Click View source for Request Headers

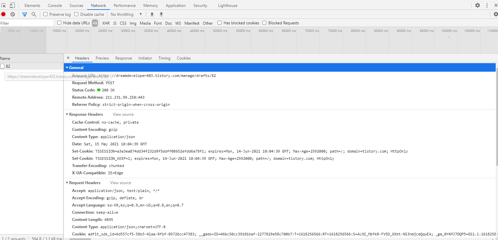click(x=120, y=182)
